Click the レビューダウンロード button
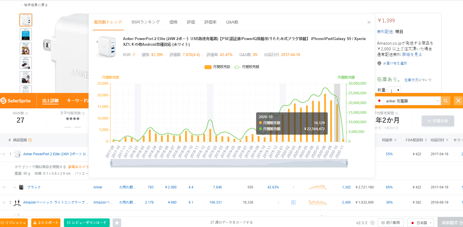The image size is (463, 227). point(87,223)
